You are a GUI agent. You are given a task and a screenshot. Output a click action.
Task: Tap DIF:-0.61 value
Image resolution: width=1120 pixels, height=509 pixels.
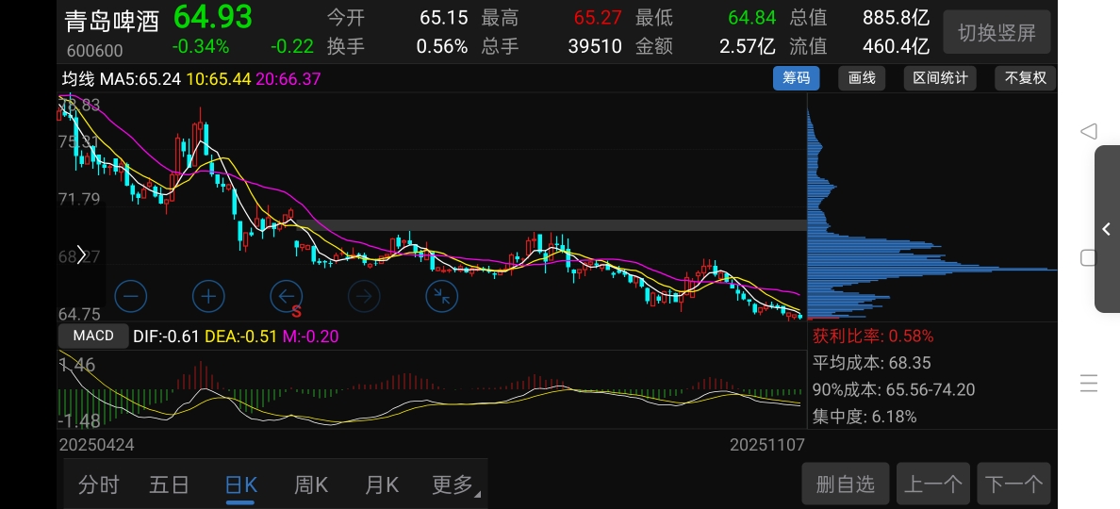pyautogui.click(x=167, y=337)
